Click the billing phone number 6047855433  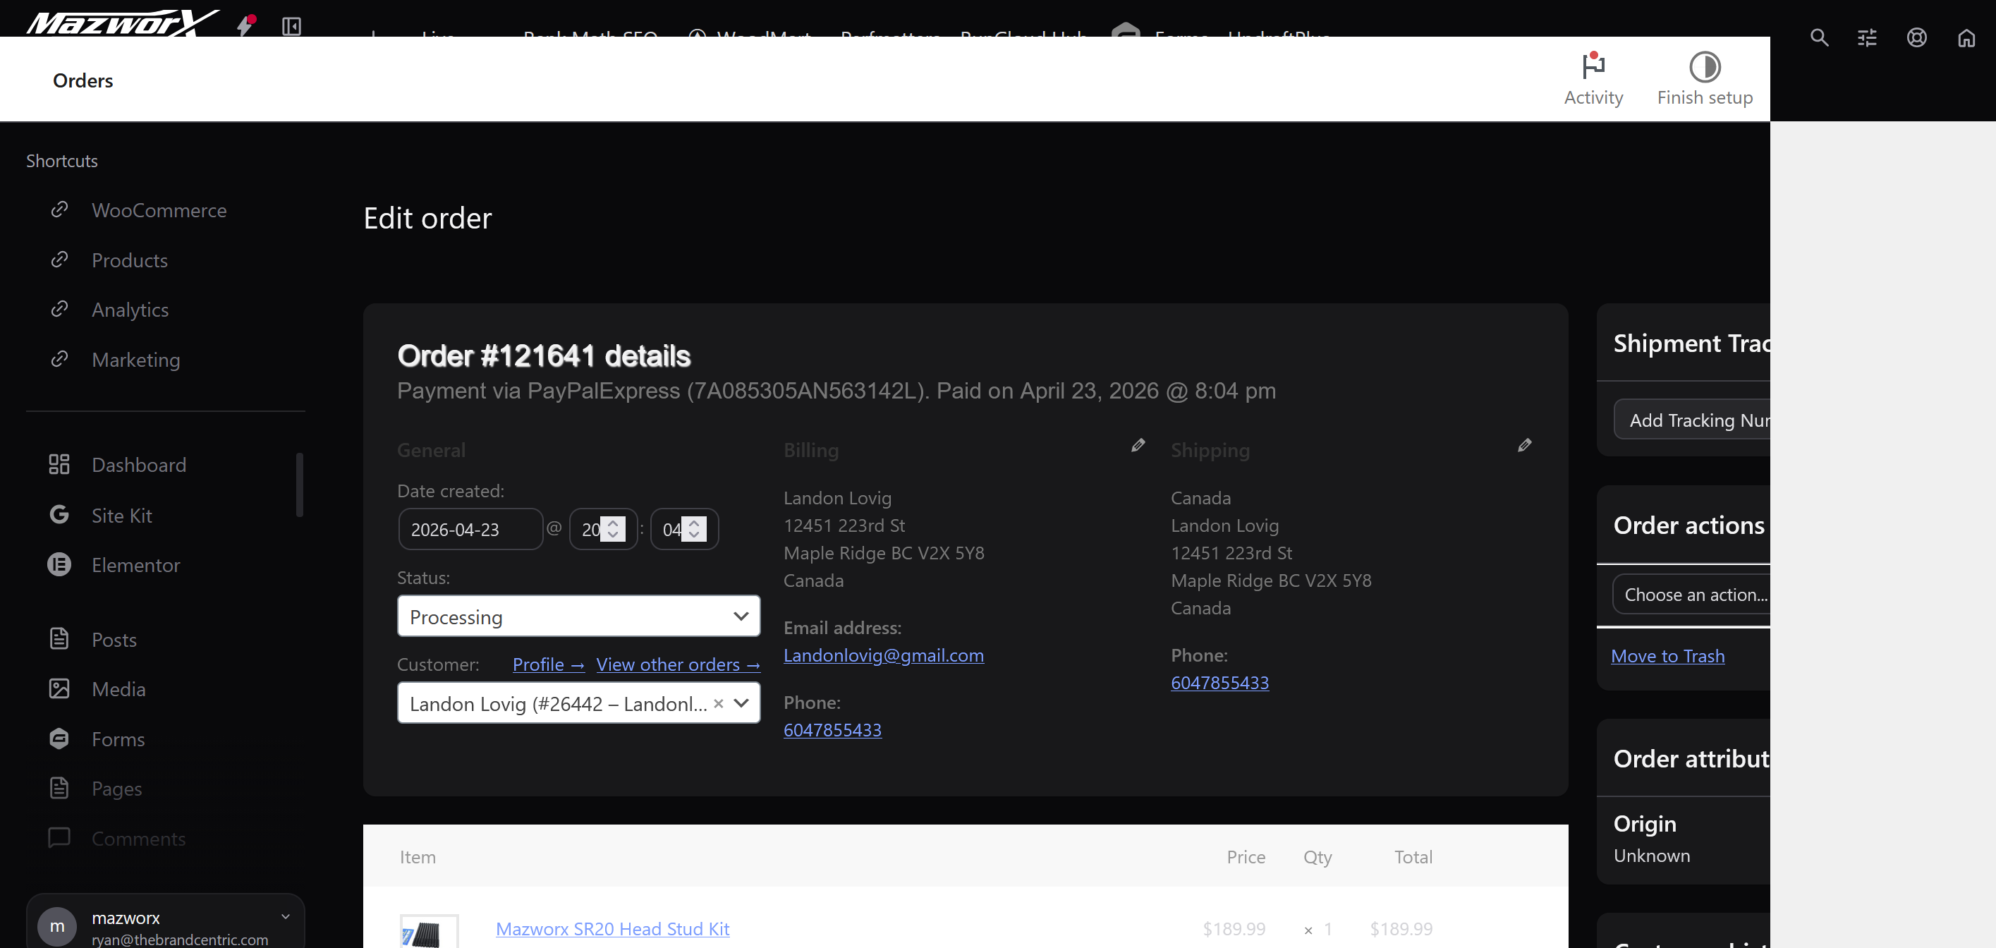click(x=832, y=729)
